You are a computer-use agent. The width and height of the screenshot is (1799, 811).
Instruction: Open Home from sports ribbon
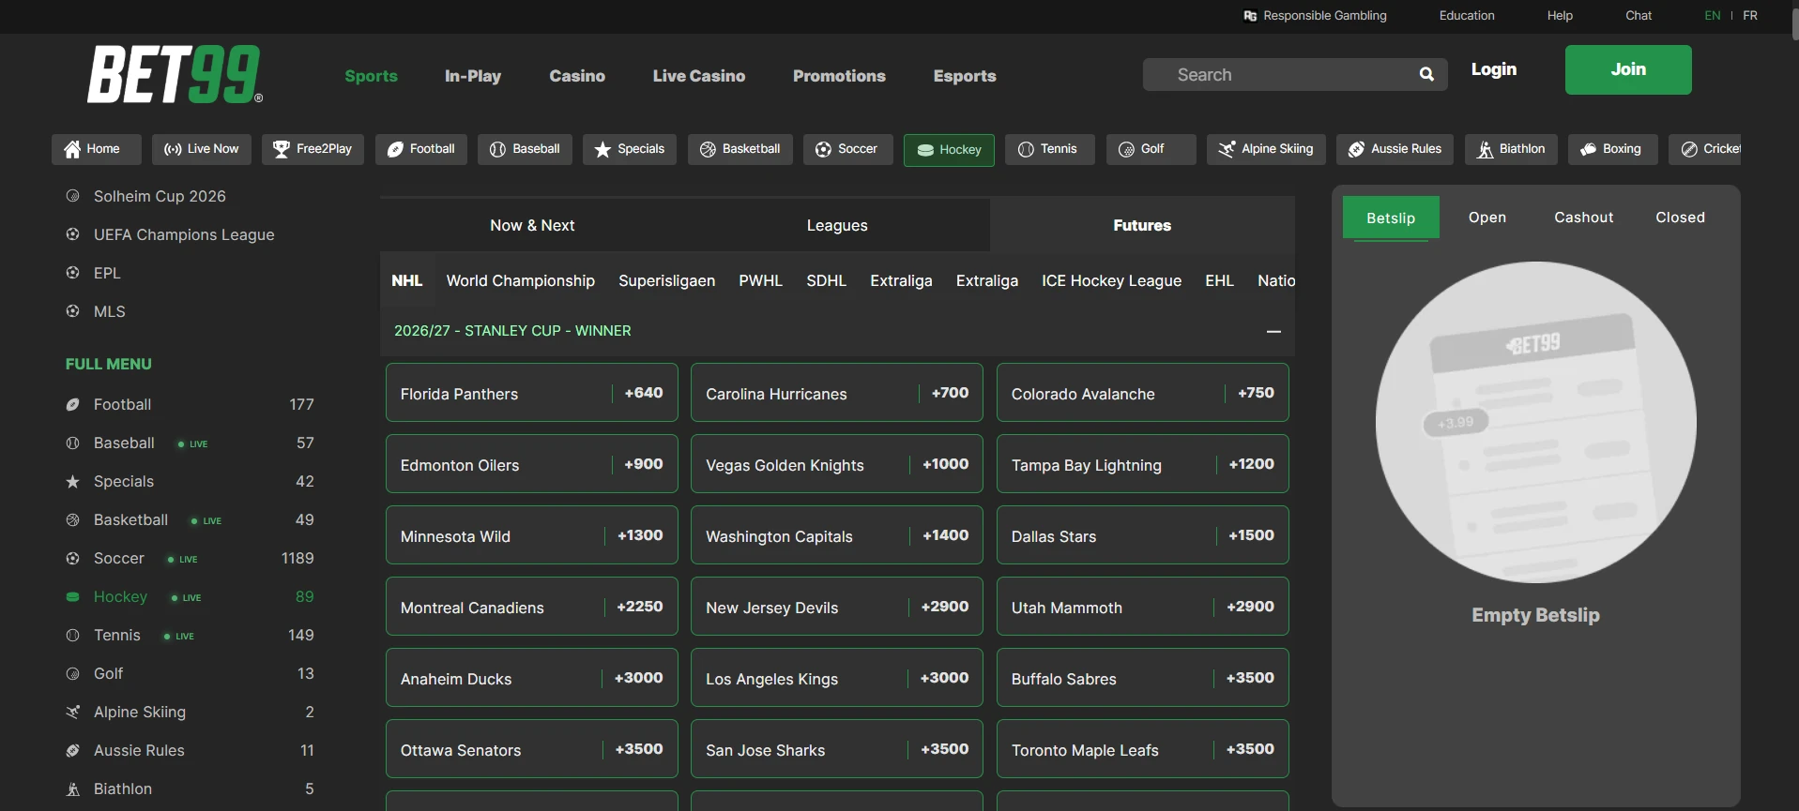[96, 149]
